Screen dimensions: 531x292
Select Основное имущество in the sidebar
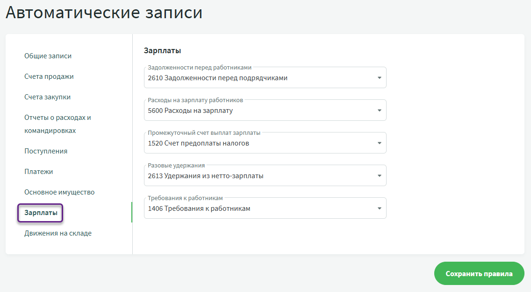click(59, 192)
